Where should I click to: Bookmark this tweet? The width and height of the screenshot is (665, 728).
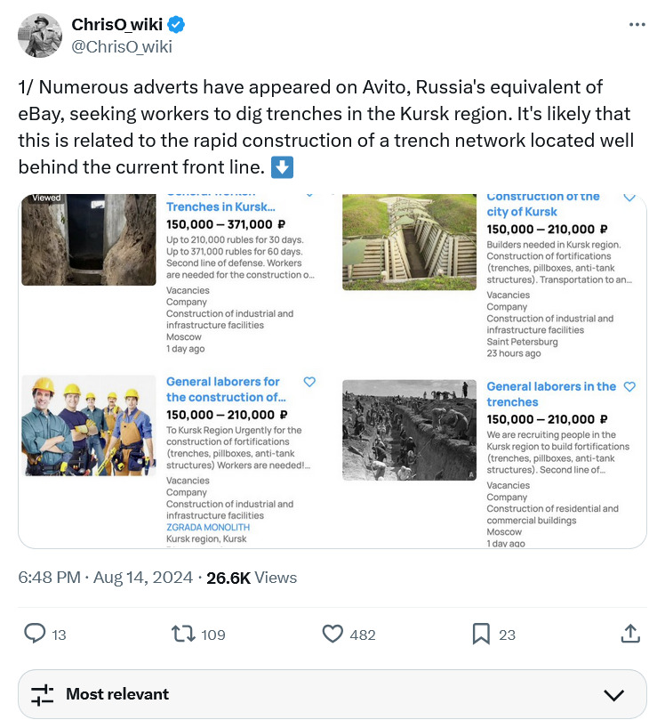click(x=481, y=634)
